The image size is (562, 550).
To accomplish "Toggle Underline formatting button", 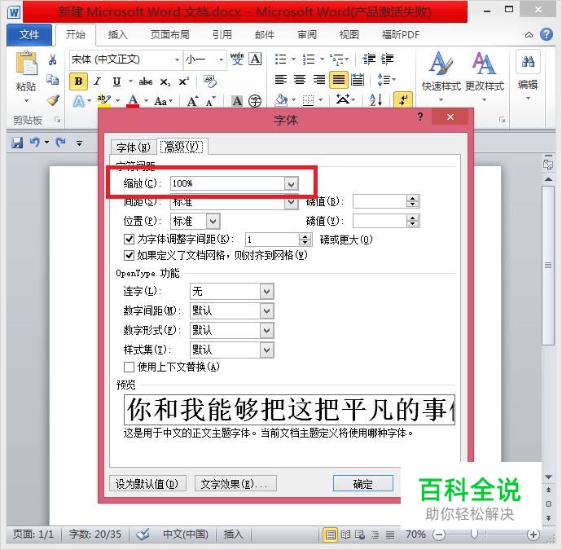I will [116, 81].
